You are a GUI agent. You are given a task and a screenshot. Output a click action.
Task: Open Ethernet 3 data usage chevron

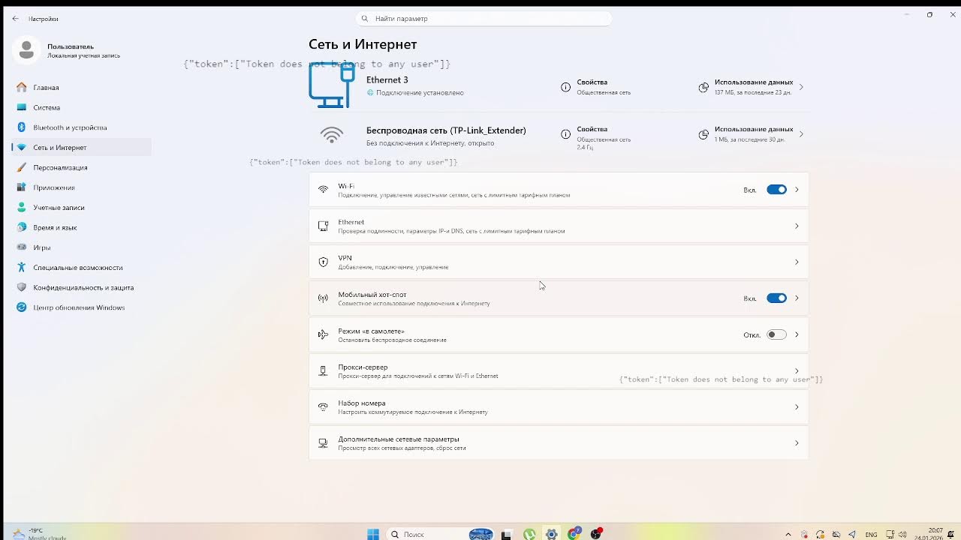(x=801, y=87)
